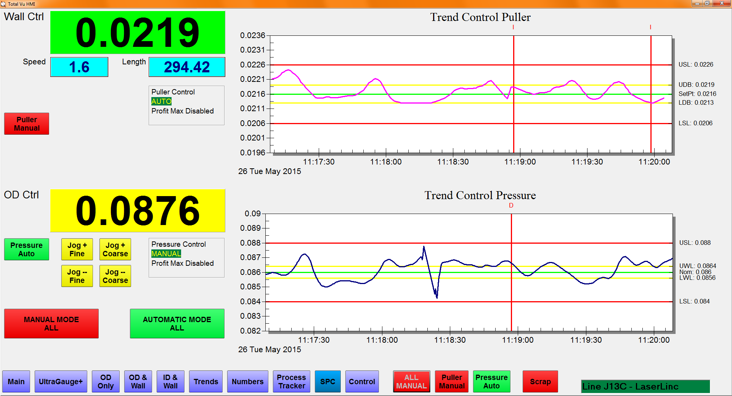Click Jog -- Fine button

pyautogui.click(x=77, y=276)
